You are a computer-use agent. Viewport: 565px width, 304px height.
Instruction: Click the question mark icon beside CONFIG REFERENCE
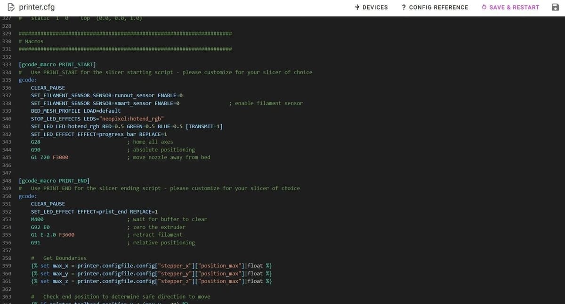tap(404, 7)
